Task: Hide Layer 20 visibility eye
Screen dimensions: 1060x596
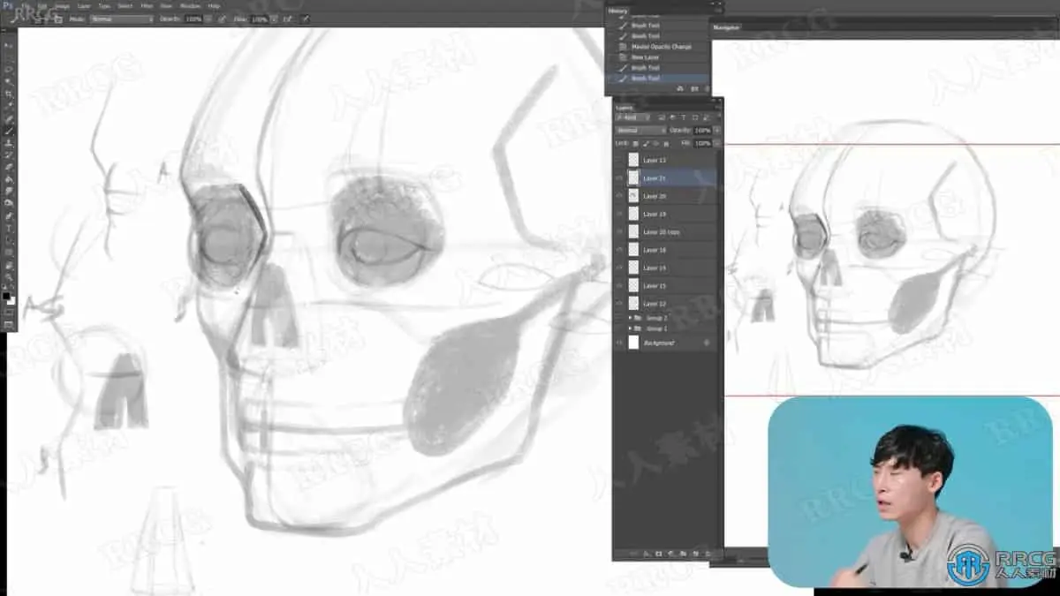Action: 619,196
